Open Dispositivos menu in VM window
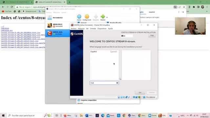210x118 pixels. (x=102, y=29)
